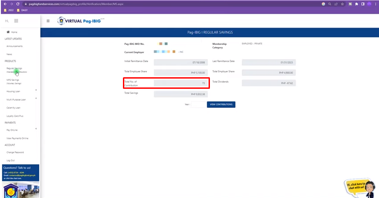The image size is (379, 198).
Task: Reload the page with refresh icon
Action: [18, 4]
